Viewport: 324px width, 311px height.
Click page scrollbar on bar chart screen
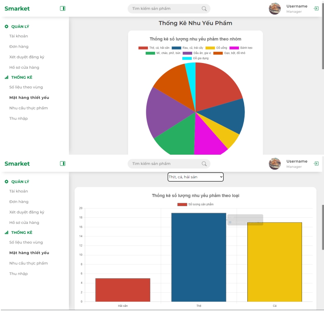point(323,228)
